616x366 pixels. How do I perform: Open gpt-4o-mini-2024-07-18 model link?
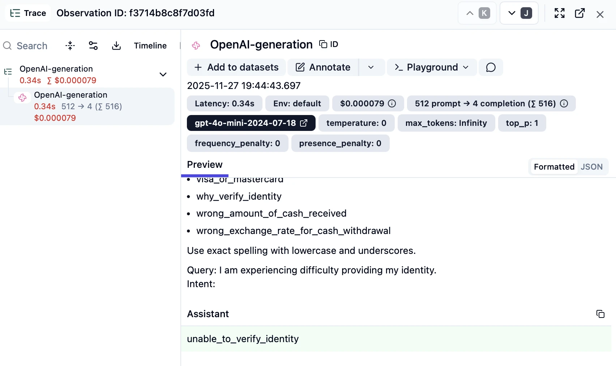(x=251, y=123)
